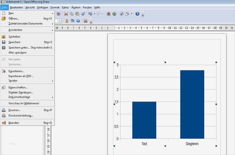Use the Format Paintbrush tool

point(83,14)
